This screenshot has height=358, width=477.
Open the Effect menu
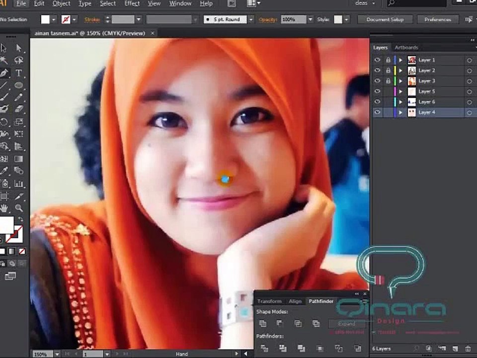point(132,3)
